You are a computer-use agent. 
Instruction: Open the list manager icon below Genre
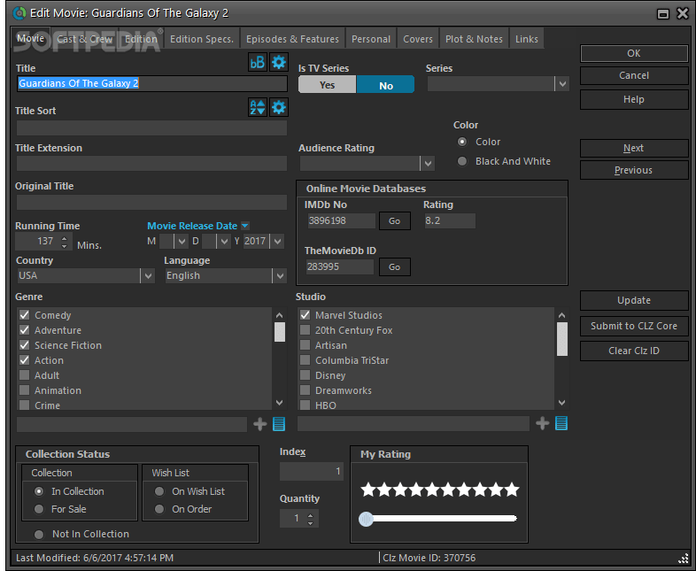[279, 424]
